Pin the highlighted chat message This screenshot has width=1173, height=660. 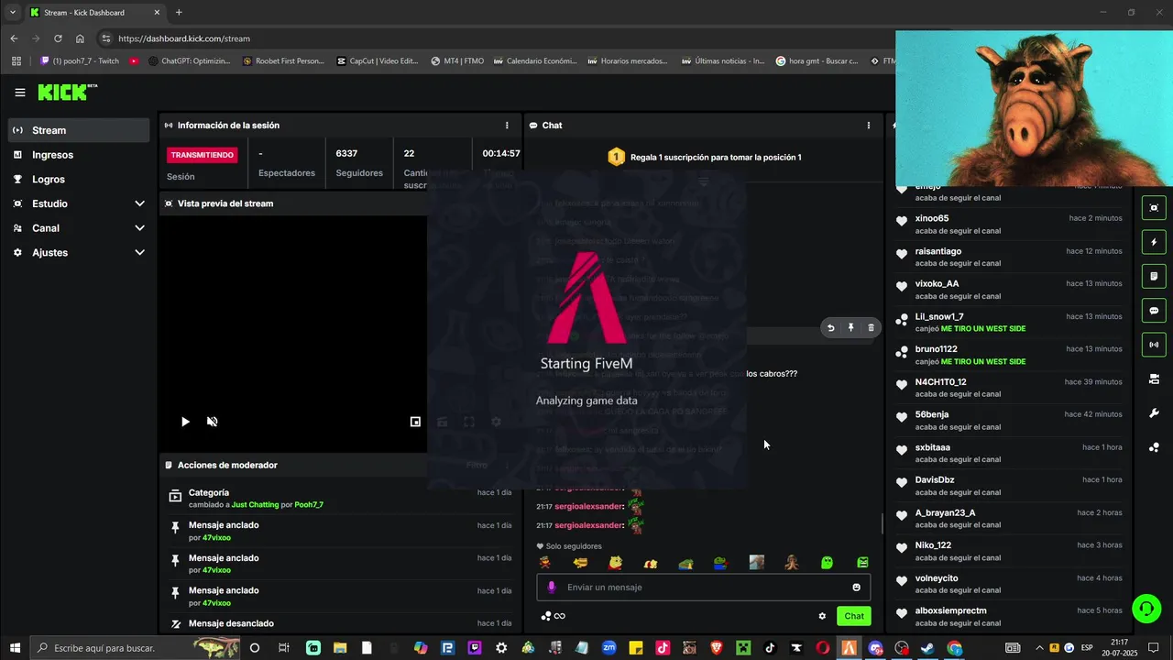(850, 327)
